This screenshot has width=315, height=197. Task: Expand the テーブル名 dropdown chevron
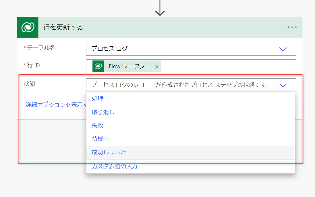[283, 49]
